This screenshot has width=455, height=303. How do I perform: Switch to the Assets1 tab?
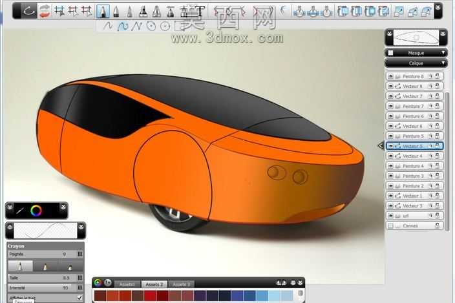pyautogui.click(x=127, y=284)
